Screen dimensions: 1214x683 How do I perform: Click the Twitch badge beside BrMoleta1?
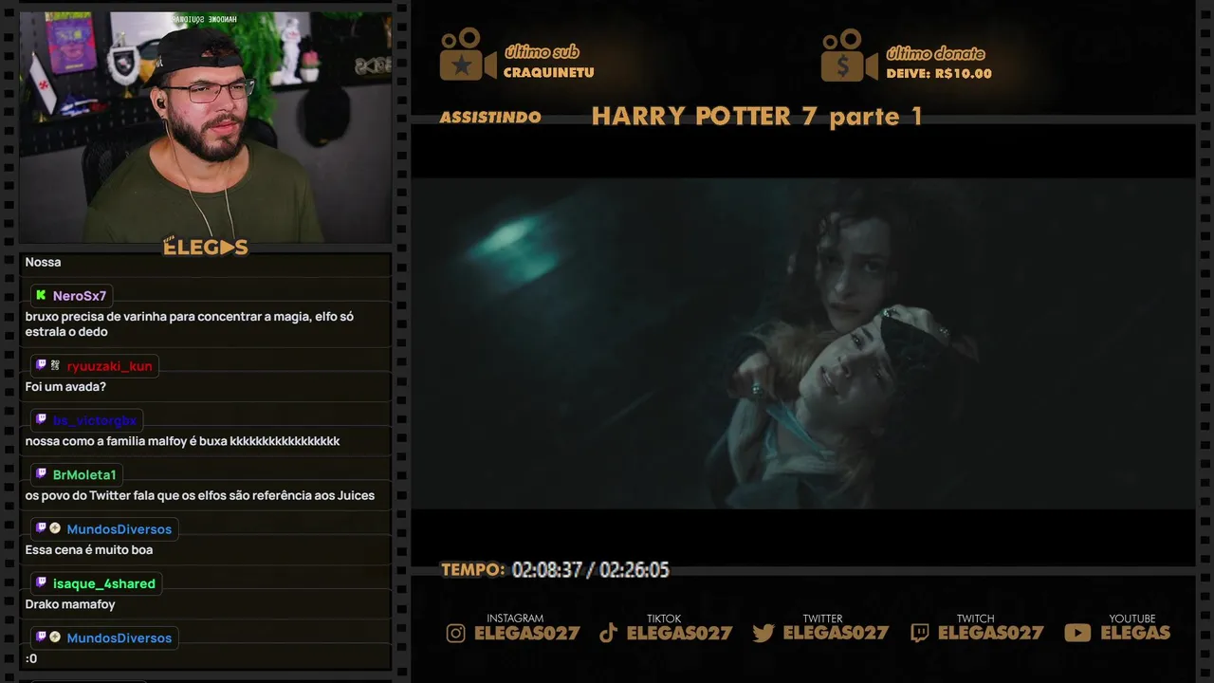(41, 473)
